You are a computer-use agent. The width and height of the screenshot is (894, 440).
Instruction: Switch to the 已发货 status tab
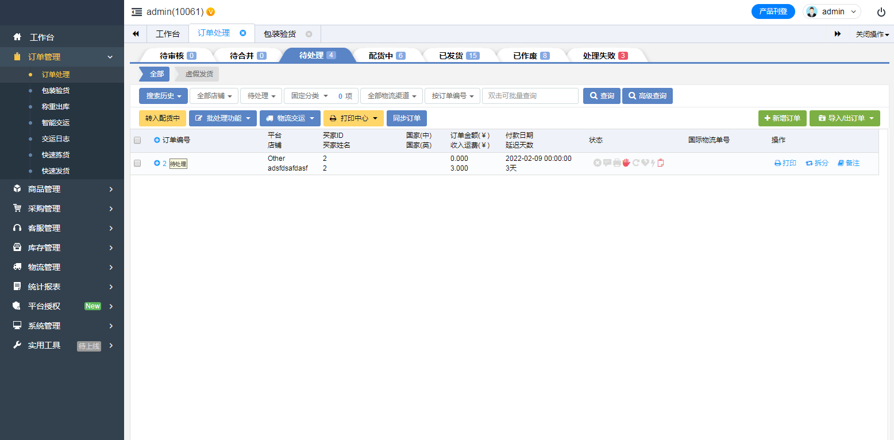(x=458, y=56)
